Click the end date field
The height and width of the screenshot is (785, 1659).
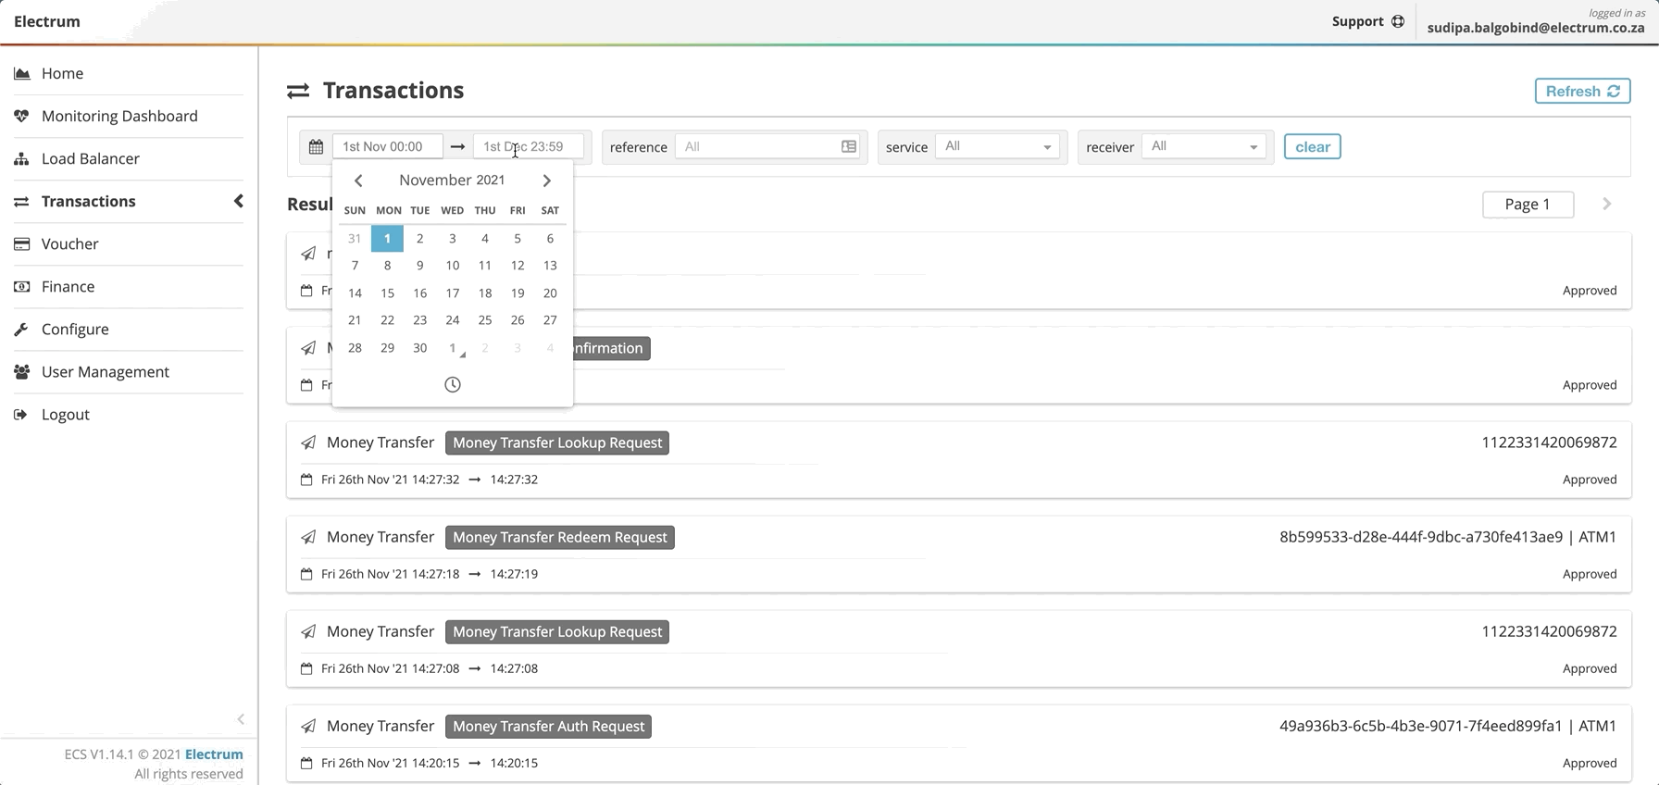coord(528,147)
